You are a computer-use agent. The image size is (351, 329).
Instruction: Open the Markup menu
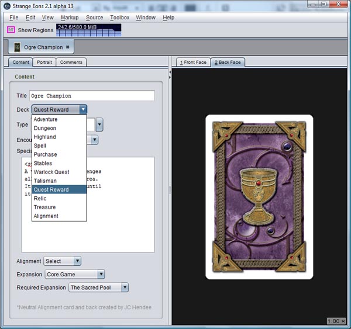70,18
